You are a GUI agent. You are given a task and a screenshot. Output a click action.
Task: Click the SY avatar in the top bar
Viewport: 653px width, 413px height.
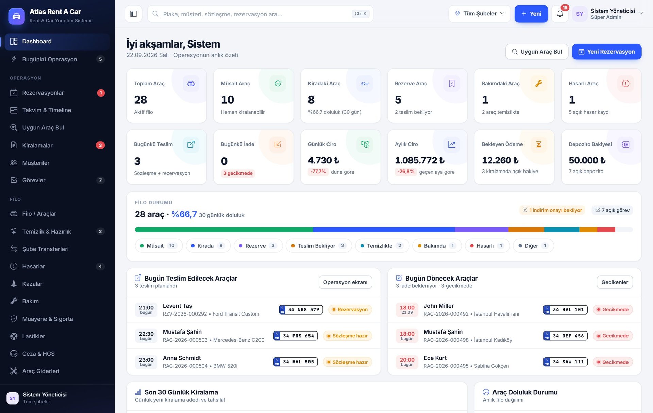click(x=580, y=14)
